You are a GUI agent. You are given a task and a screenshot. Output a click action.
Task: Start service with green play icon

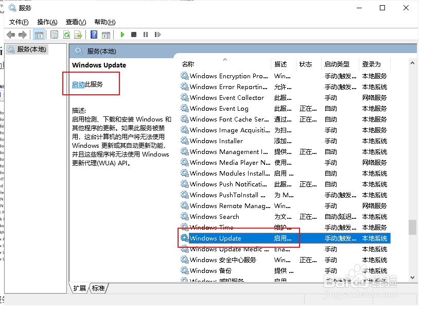(x=122, y=35)
